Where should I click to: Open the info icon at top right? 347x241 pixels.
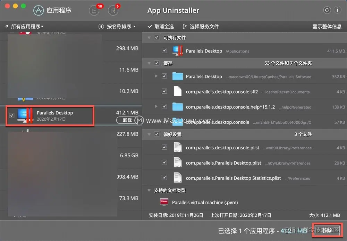coord(337,10)
